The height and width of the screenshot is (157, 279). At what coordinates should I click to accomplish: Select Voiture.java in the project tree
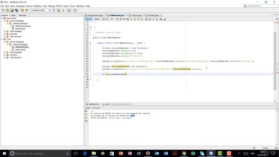[x=20, y=50]
